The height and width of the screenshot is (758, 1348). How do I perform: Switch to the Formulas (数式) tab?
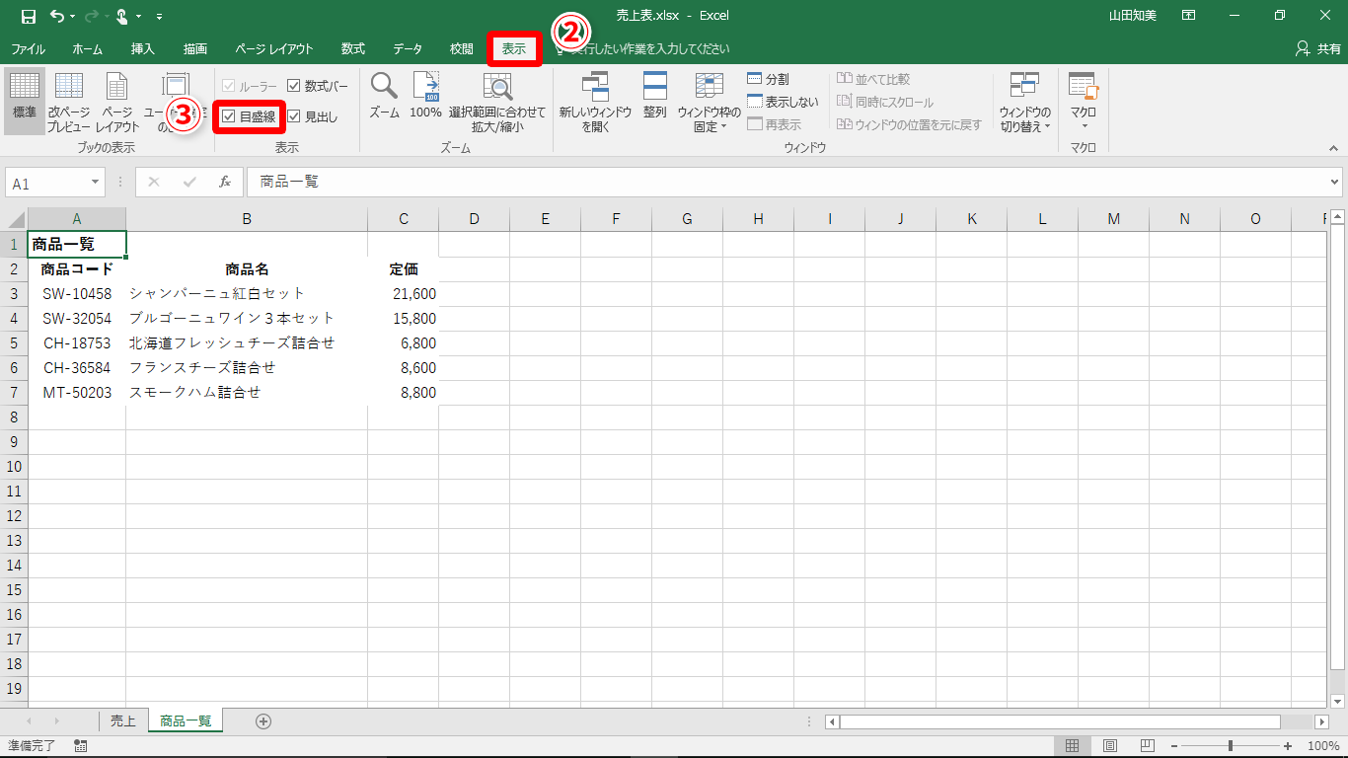353,49
